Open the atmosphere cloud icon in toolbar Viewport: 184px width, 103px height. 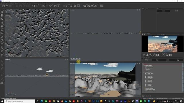43,6
